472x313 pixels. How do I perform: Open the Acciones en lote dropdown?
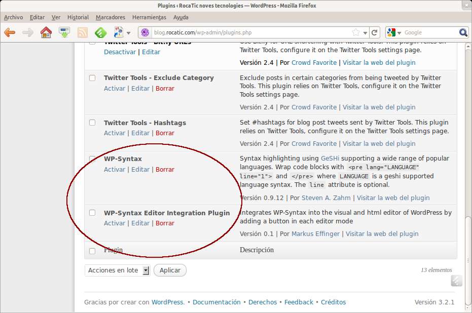[118, 270]
